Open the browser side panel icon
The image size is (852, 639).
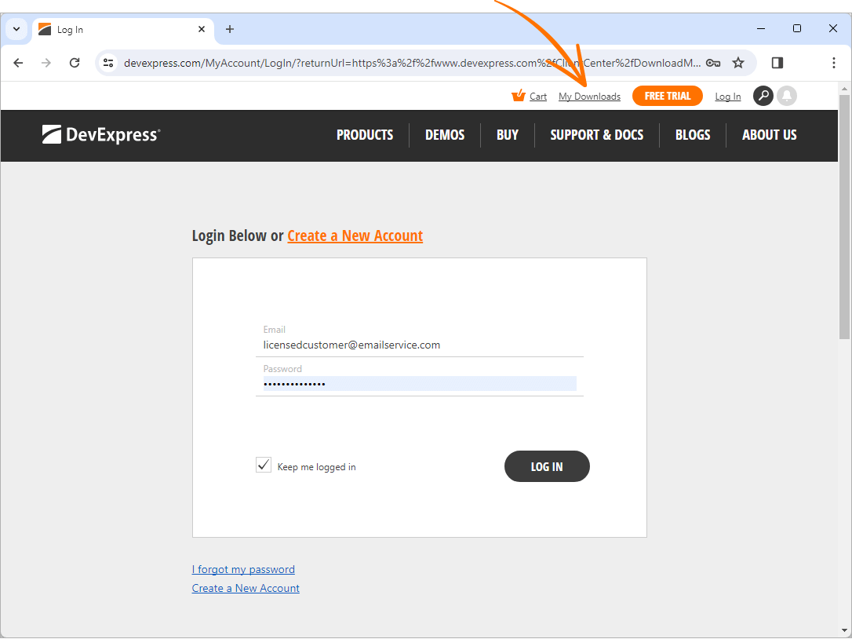777,63
